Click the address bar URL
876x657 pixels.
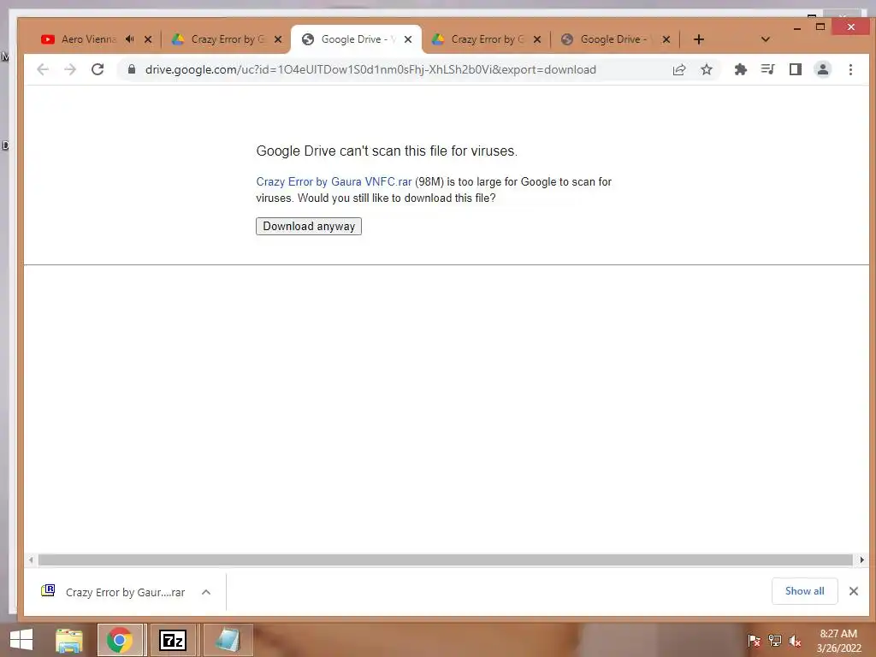coord(370,70)
